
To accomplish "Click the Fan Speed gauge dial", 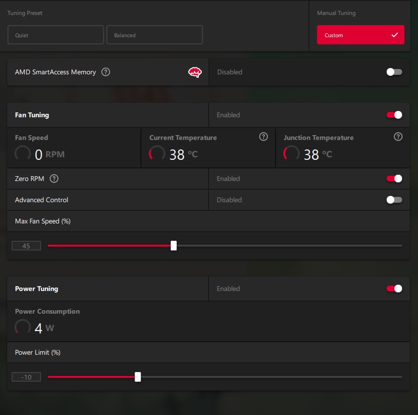I will [23, 154].
